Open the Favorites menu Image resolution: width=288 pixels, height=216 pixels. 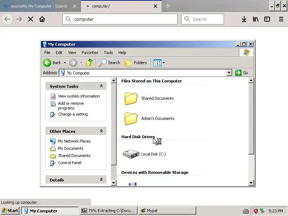click(90, 53)
